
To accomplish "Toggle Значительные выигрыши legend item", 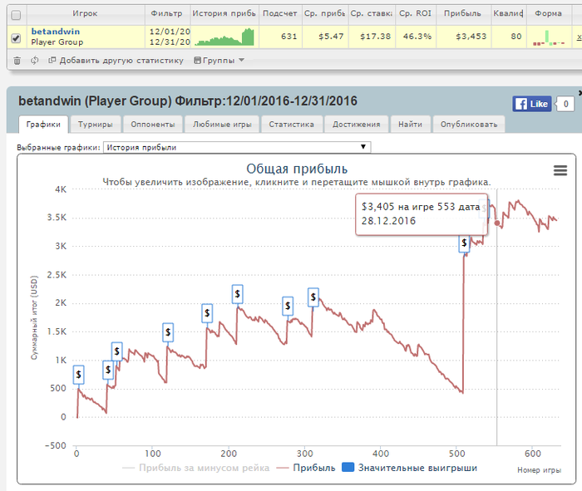I will [409, 468].
